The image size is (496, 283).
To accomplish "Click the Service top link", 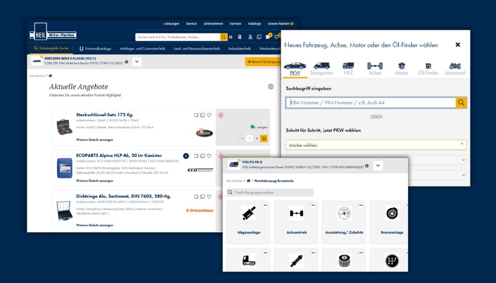I will (191, 24).
